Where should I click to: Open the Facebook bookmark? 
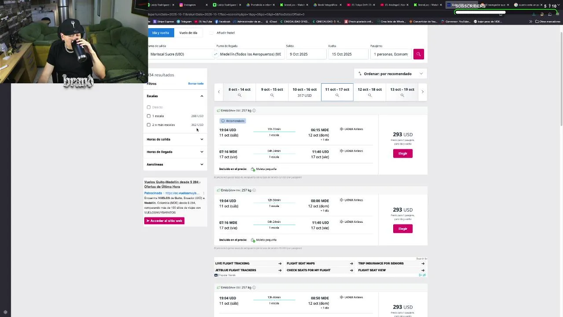click(x=223, y=22)
